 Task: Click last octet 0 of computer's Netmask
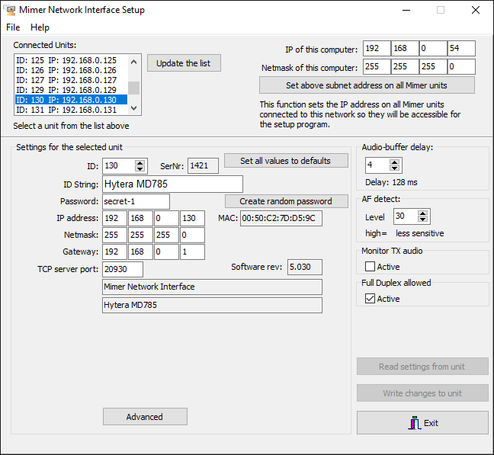461,67
